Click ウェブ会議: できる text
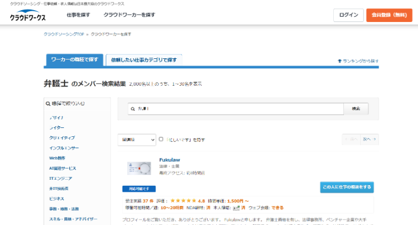Viewport: 418px width, 225px height. [x=266, y=208]
